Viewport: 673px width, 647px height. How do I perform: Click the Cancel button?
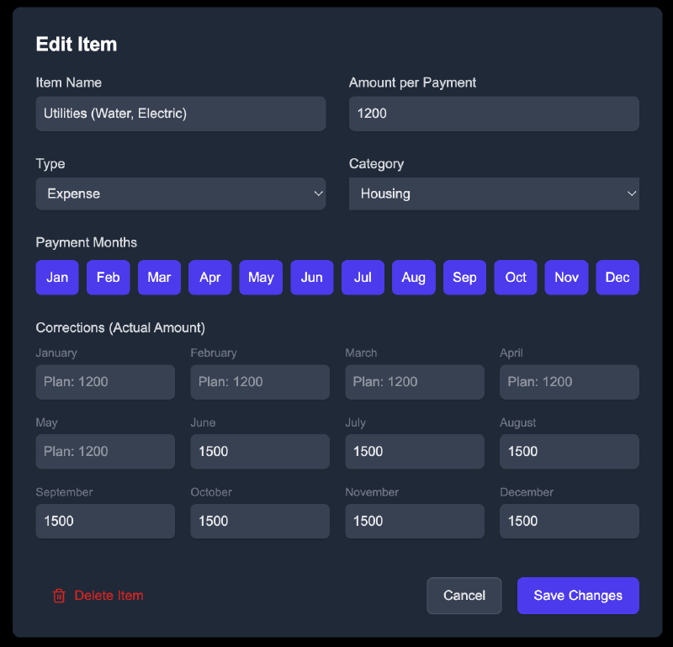point(464,596)
